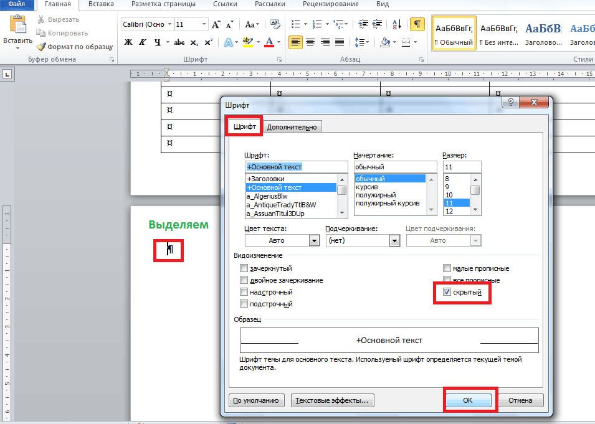Screen dimensions: 595x424
Task: Apply the Без интервала style thumbnail
Action: [499, 34]
